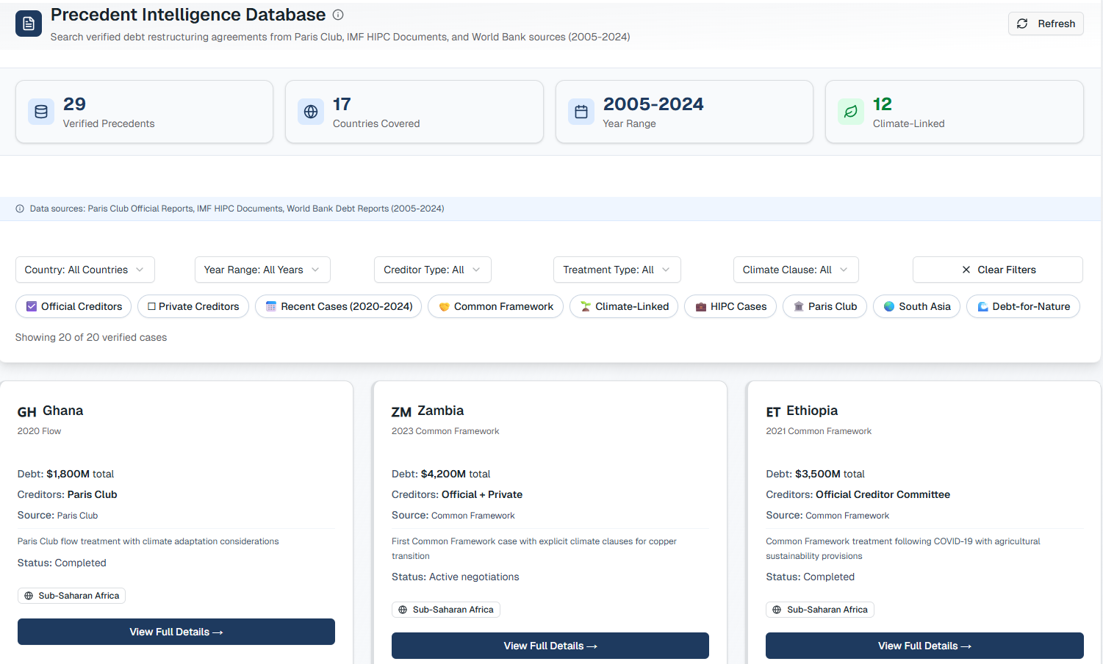The height and width of the screenshot is (664, 1103).
Task: Open the Country filter dropdown
Action: point(85,270)
